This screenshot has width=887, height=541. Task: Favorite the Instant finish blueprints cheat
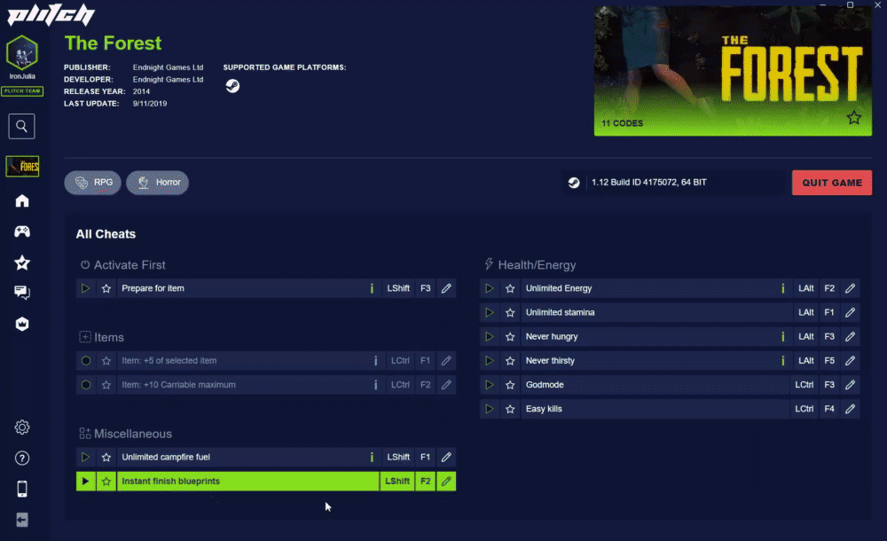106,481
